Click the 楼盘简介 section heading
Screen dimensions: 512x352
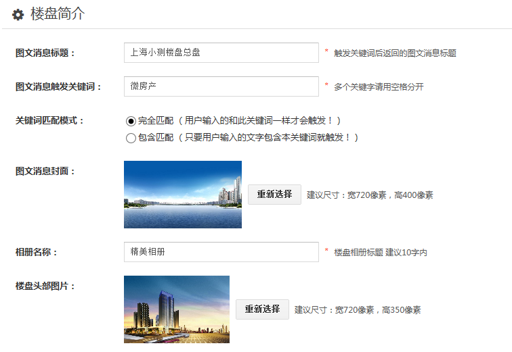[58, 14]
